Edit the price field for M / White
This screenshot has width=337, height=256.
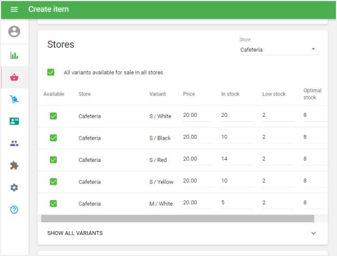click(x=197, y=203)
